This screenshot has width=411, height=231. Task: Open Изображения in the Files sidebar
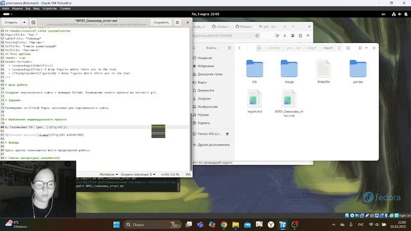click(x=213, y=107)
